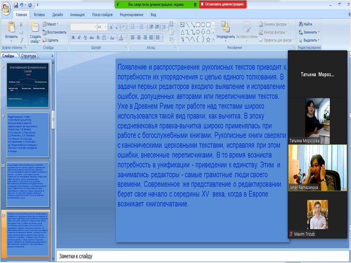Click the Redo icon in quick access toolbar
This screenshot has height=263, width=351.
click(30, 5)
